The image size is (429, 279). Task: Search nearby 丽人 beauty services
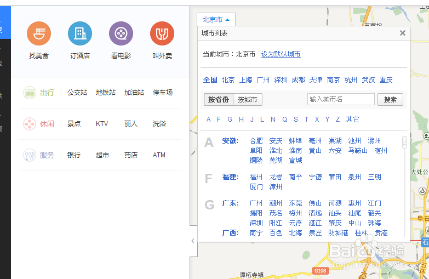point(131,124)
